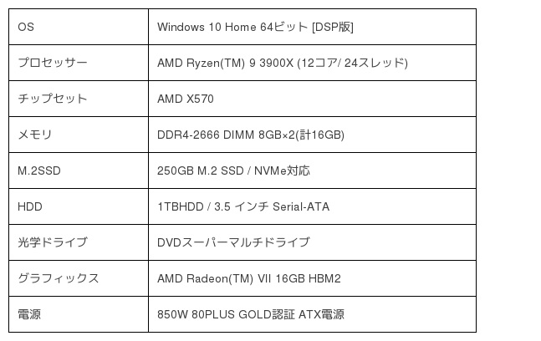
Task: Click the 250GB M.2 SSD NVMe value
Action: pos(233,171)
